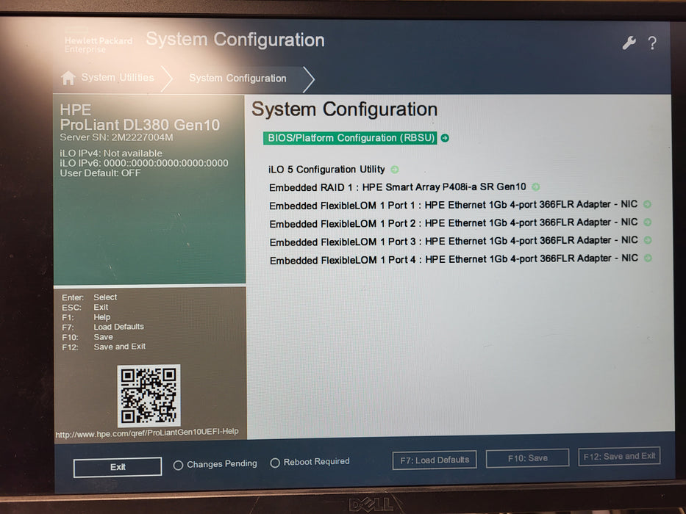The height and width of the screenshot is (514, 686).
Task: Open the question mark help icon
Action: click(x=652, y=43)
